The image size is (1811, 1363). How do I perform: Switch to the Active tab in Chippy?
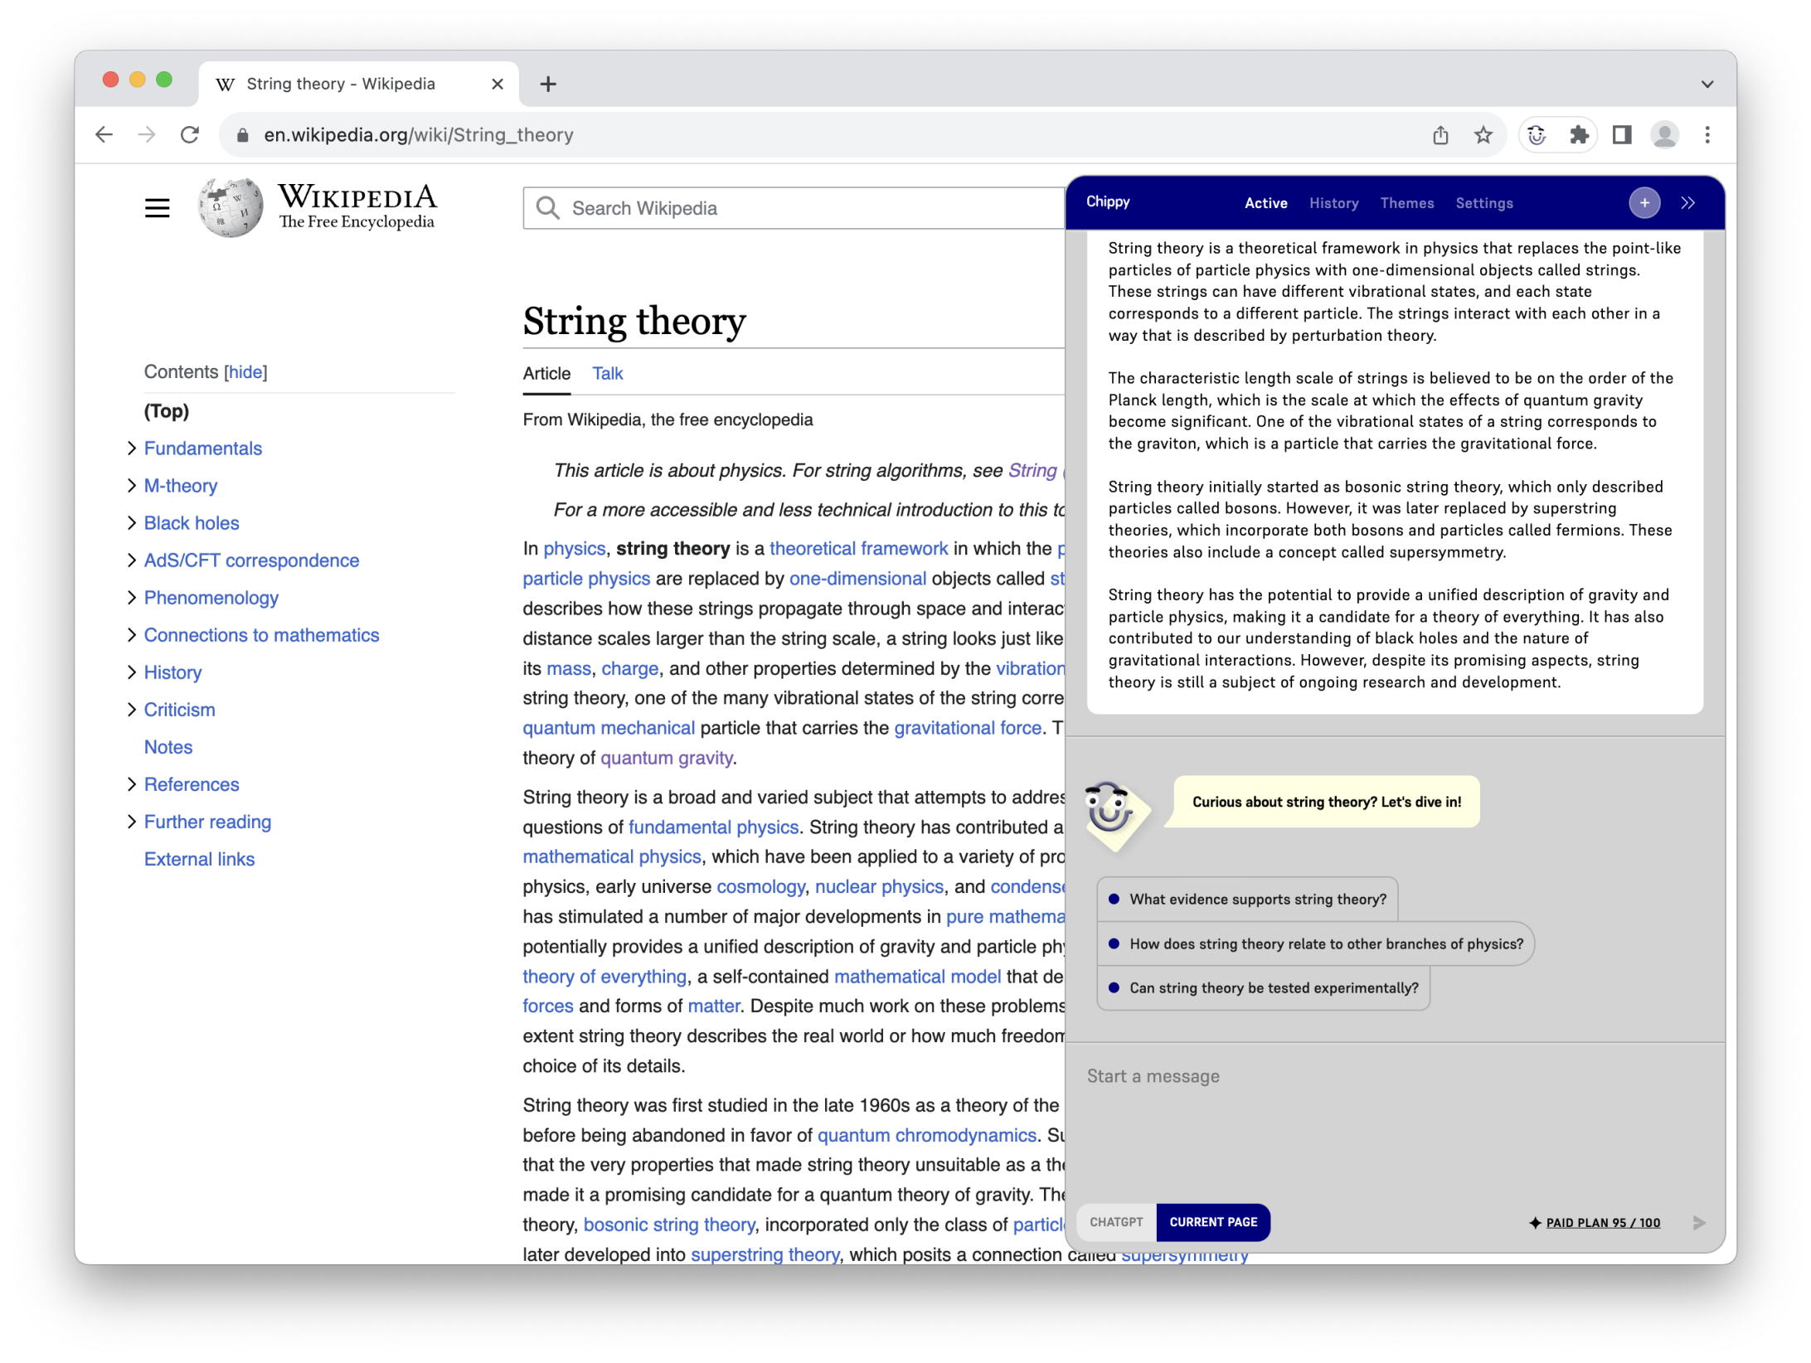tap(1265, 201)
